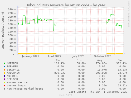Image resolution: width=131 pixels, height=98 pixels.
Task: Click NXDOMAIN maximum value 28.67m
Action: 123,73
